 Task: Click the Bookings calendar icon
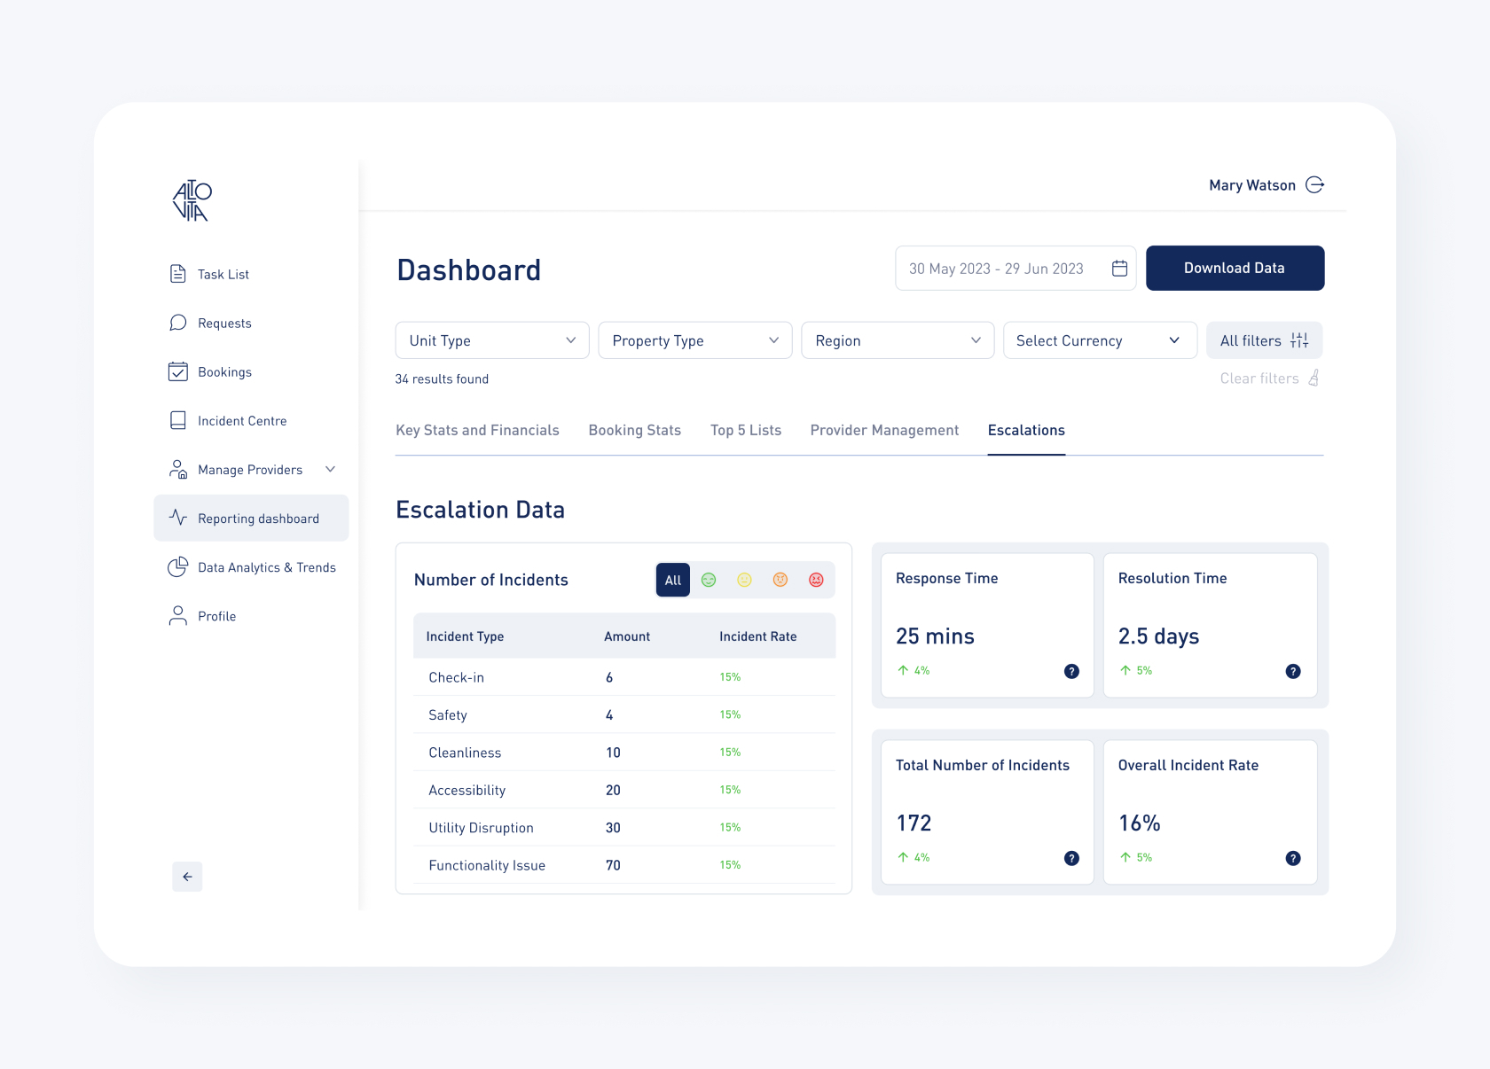click(178, 371)
